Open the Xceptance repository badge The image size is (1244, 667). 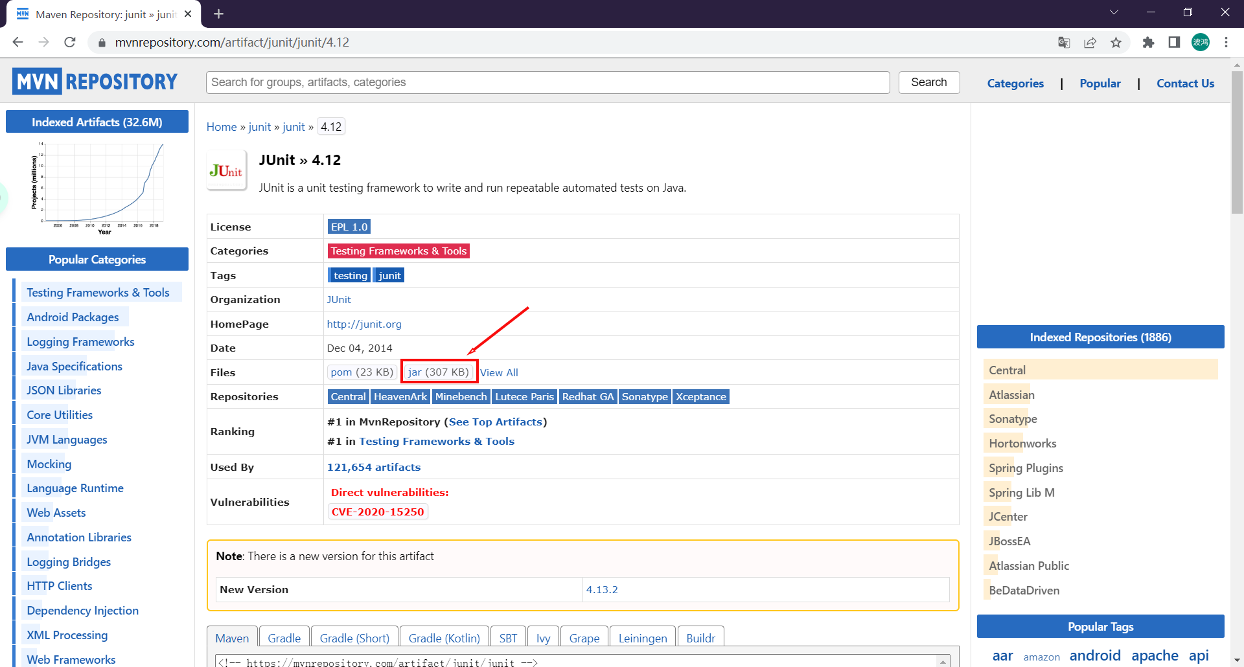coord(701,397)
